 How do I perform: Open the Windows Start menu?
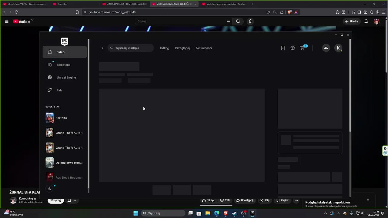[136, 213]
